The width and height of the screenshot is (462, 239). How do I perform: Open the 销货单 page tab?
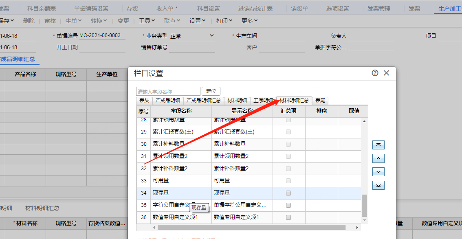coord(299,9)
